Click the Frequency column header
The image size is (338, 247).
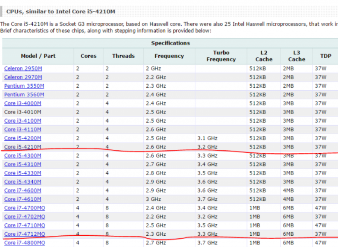(169, 56)
